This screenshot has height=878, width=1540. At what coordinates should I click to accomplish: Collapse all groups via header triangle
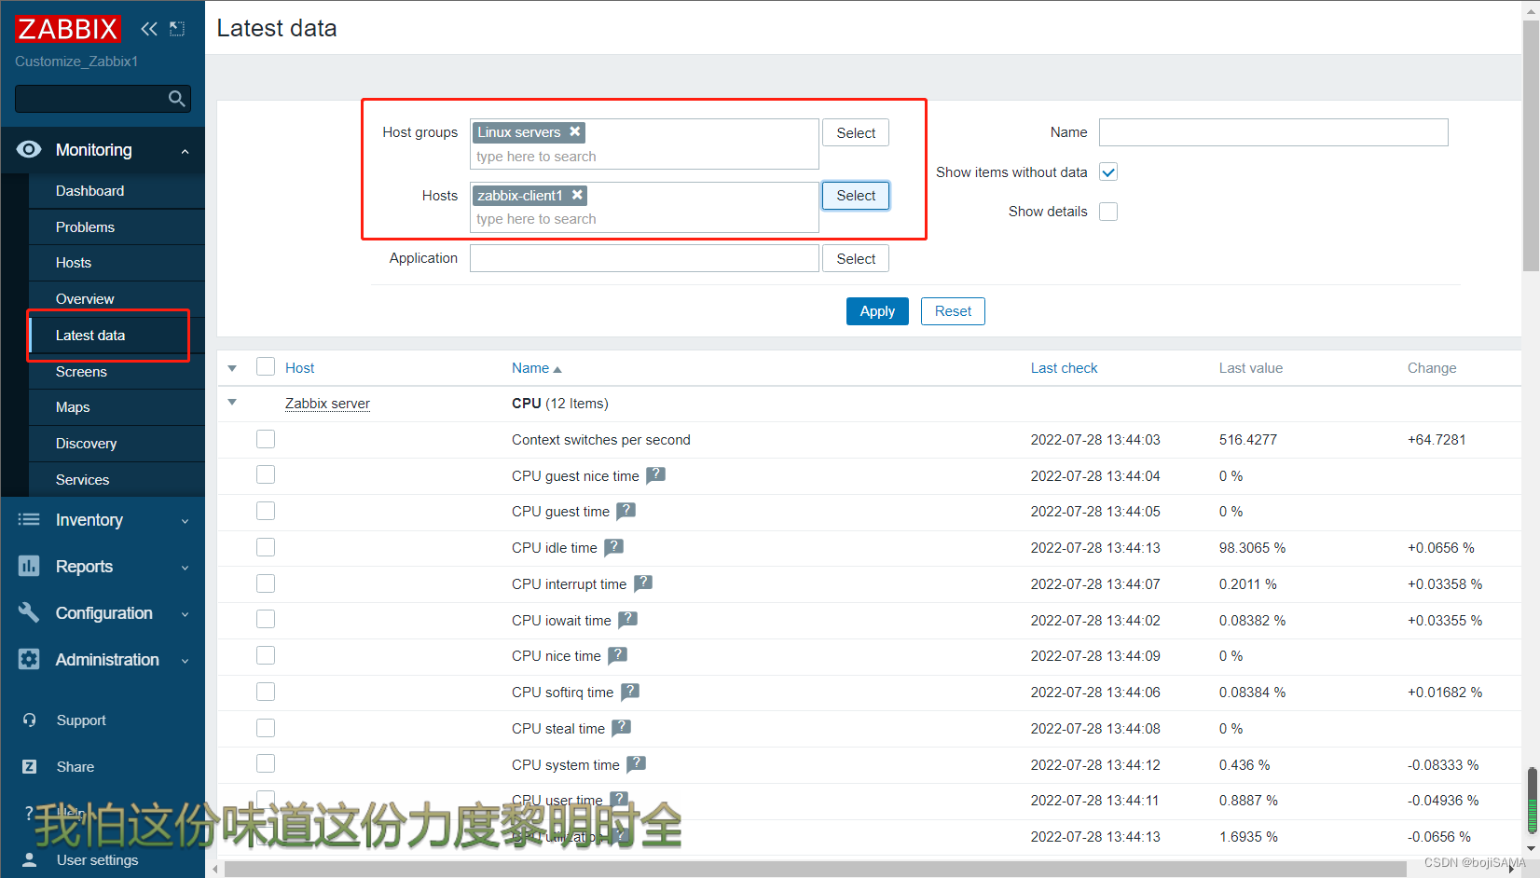(x=232, y=368)
